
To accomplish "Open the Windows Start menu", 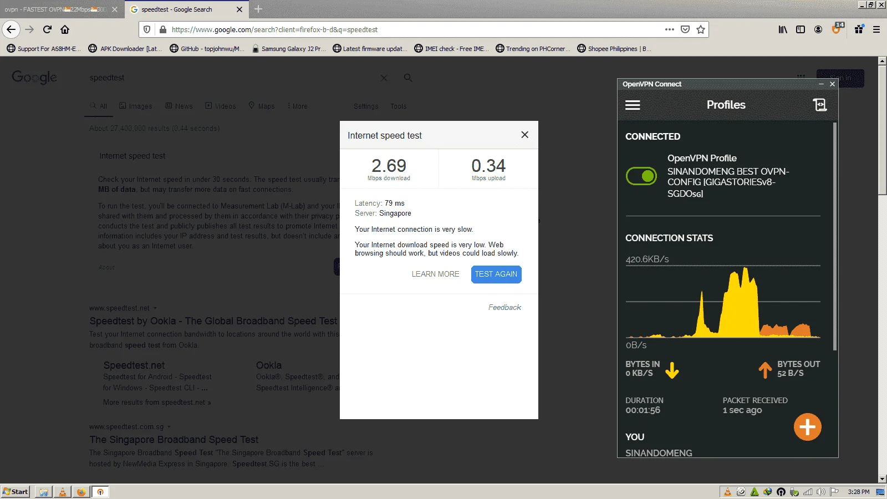I will click(x=16, y=492).
